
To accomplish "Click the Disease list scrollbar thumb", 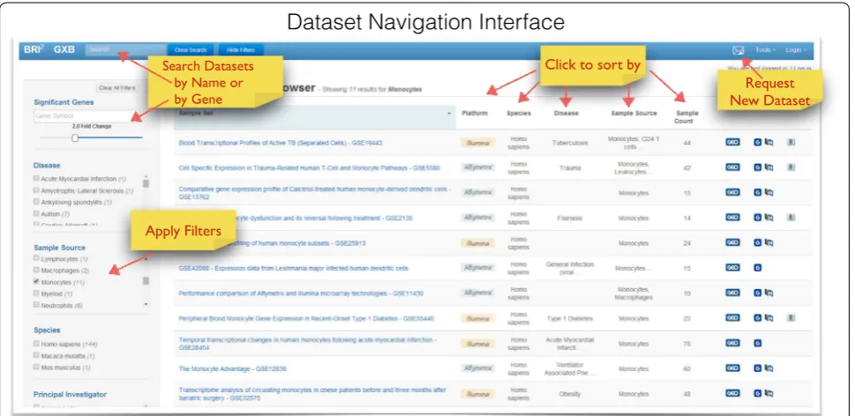I will tap(146, 182).
